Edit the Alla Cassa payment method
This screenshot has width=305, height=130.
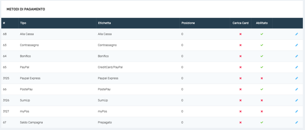[x=296, y=34]
